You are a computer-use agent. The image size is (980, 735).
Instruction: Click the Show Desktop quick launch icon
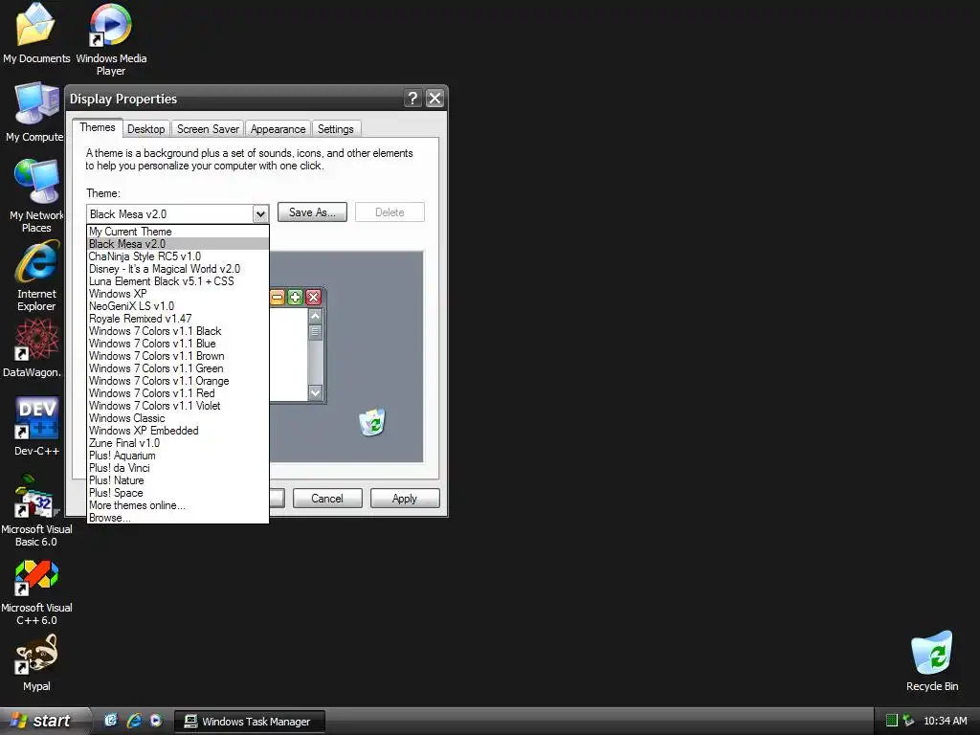pos(111,721)
